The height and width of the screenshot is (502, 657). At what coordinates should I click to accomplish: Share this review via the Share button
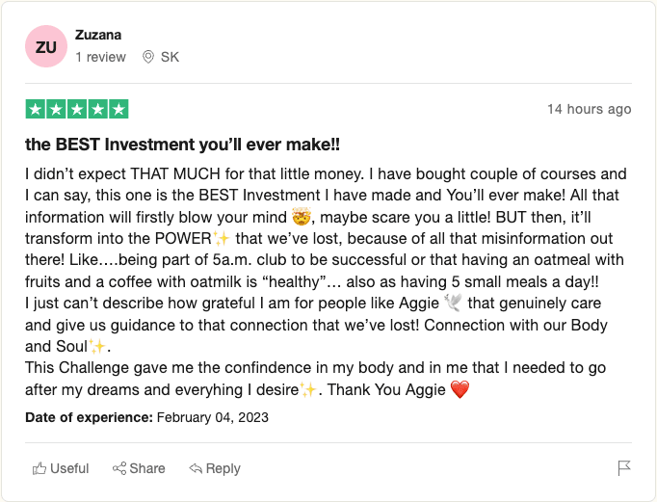click(x=139, y=468)
